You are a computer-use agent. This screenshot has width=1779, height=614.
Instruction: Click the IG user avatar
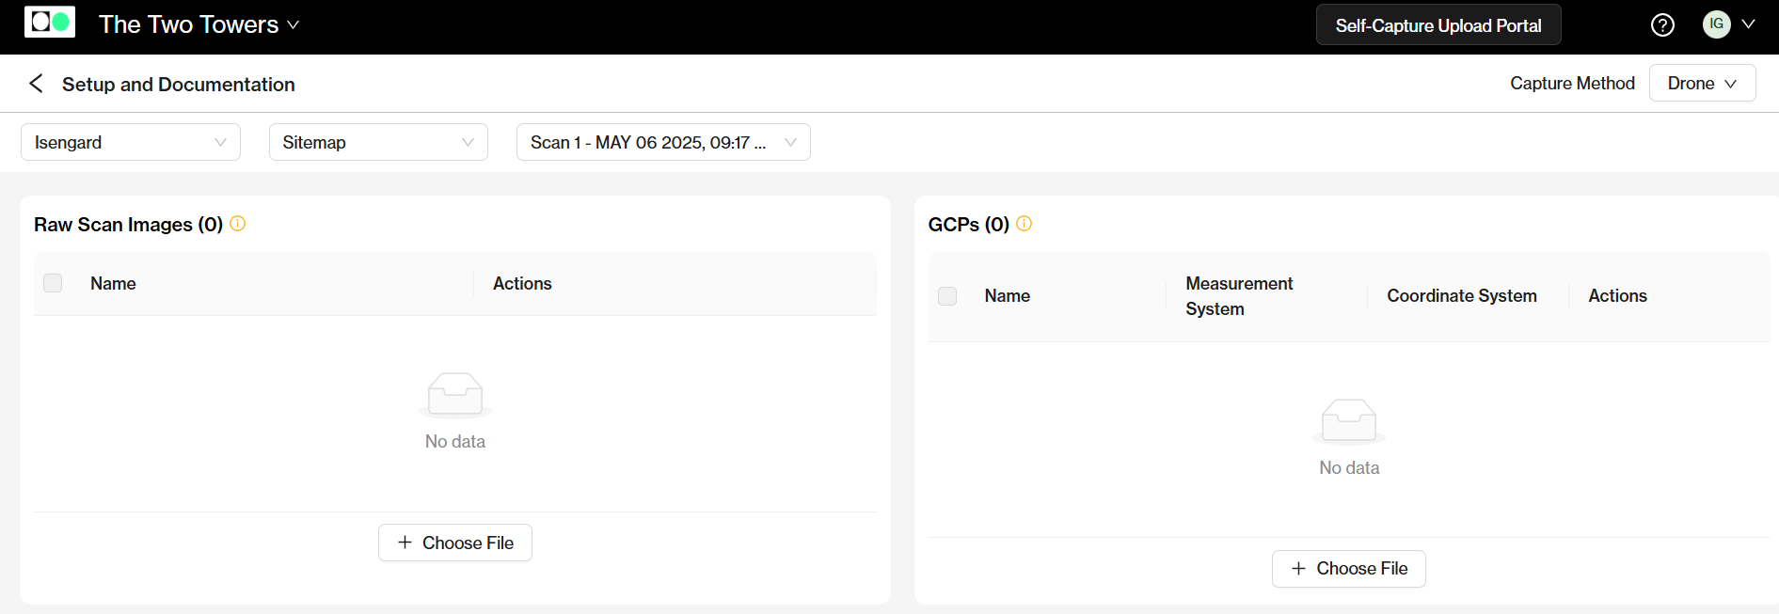click(x=1716, y=24)
